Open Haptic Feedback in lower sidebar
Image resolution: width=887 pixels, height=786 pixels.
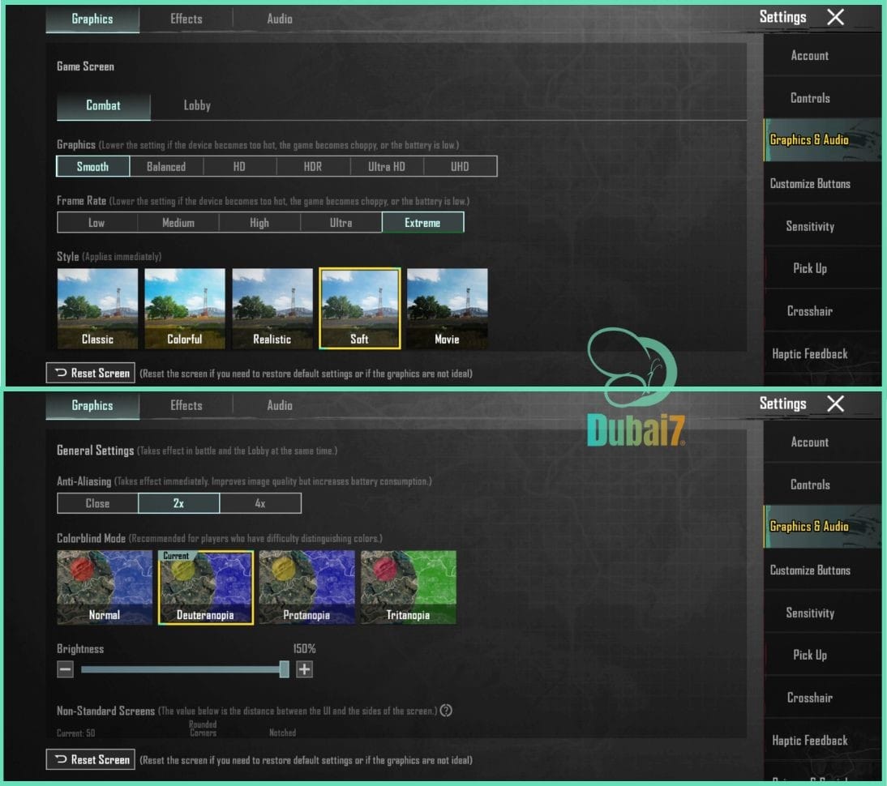pos(822,741)
